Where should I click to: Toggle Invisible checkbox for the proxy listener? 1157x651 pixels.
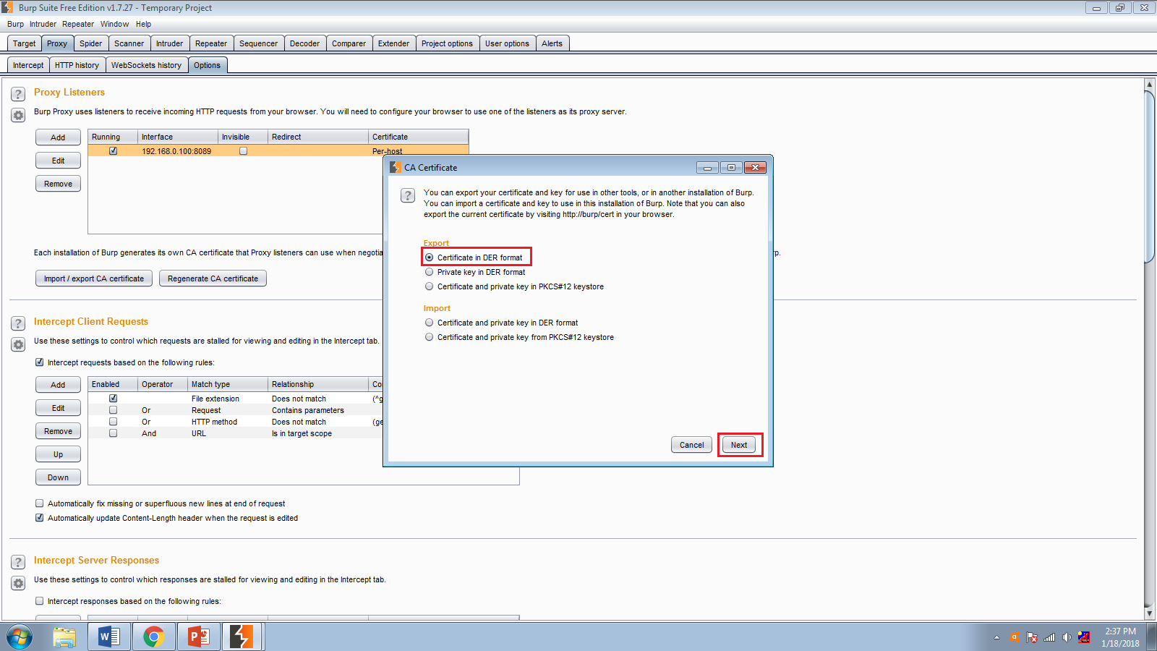point(243,151)
